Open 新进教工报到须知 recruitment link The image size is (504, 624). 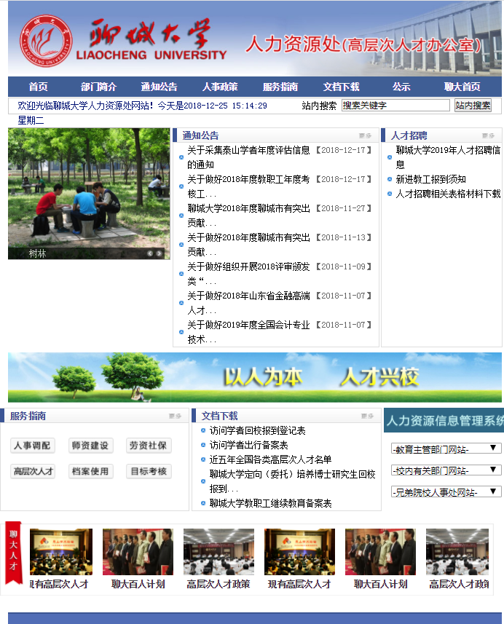point(430,179)
